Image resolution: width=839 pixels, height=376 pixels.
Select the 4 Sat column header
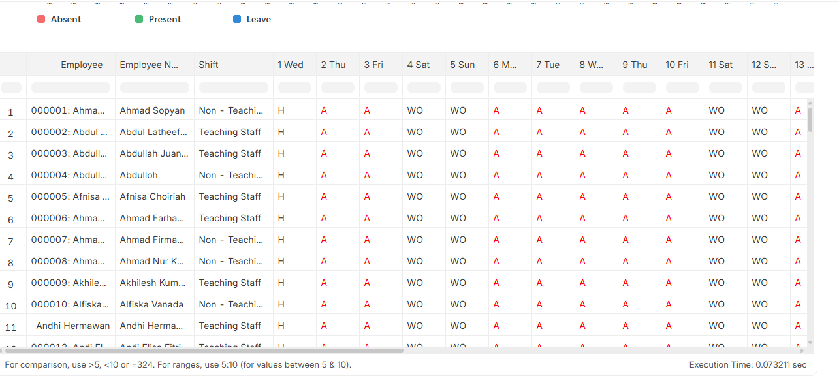click(x=419, y=65)
